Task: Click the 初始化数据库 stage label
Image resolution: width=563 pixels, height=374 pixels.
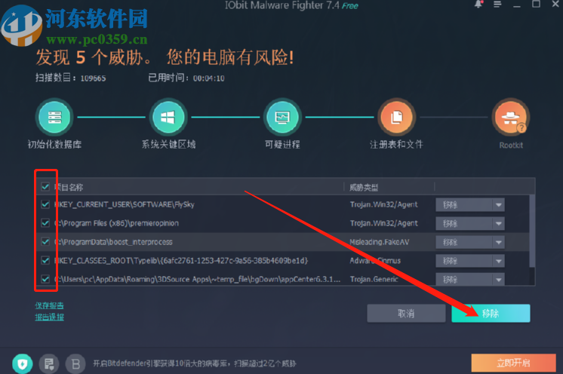Action: [x=54, y=145]
